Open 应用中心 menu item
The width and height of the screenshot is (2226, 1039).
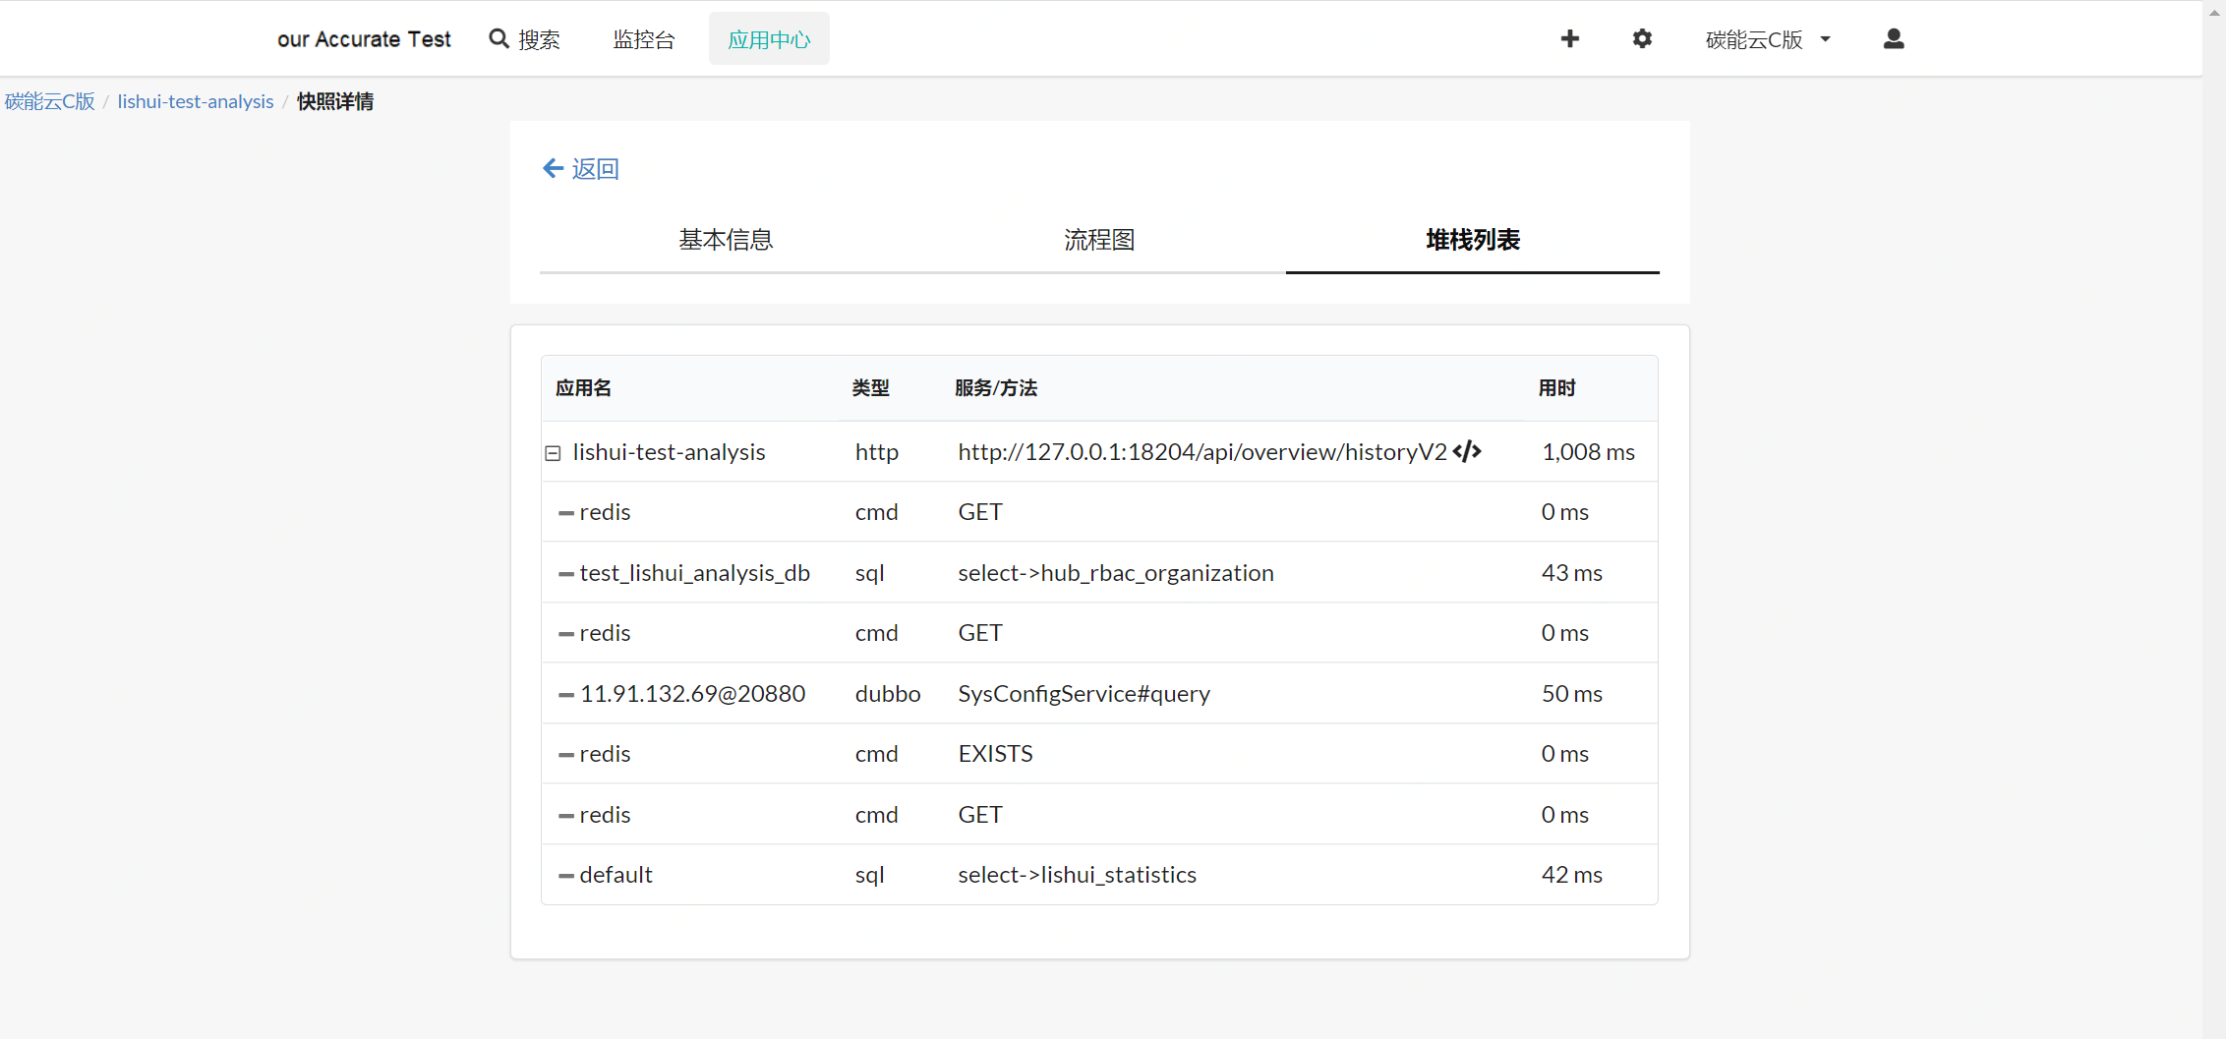point(769,39)
